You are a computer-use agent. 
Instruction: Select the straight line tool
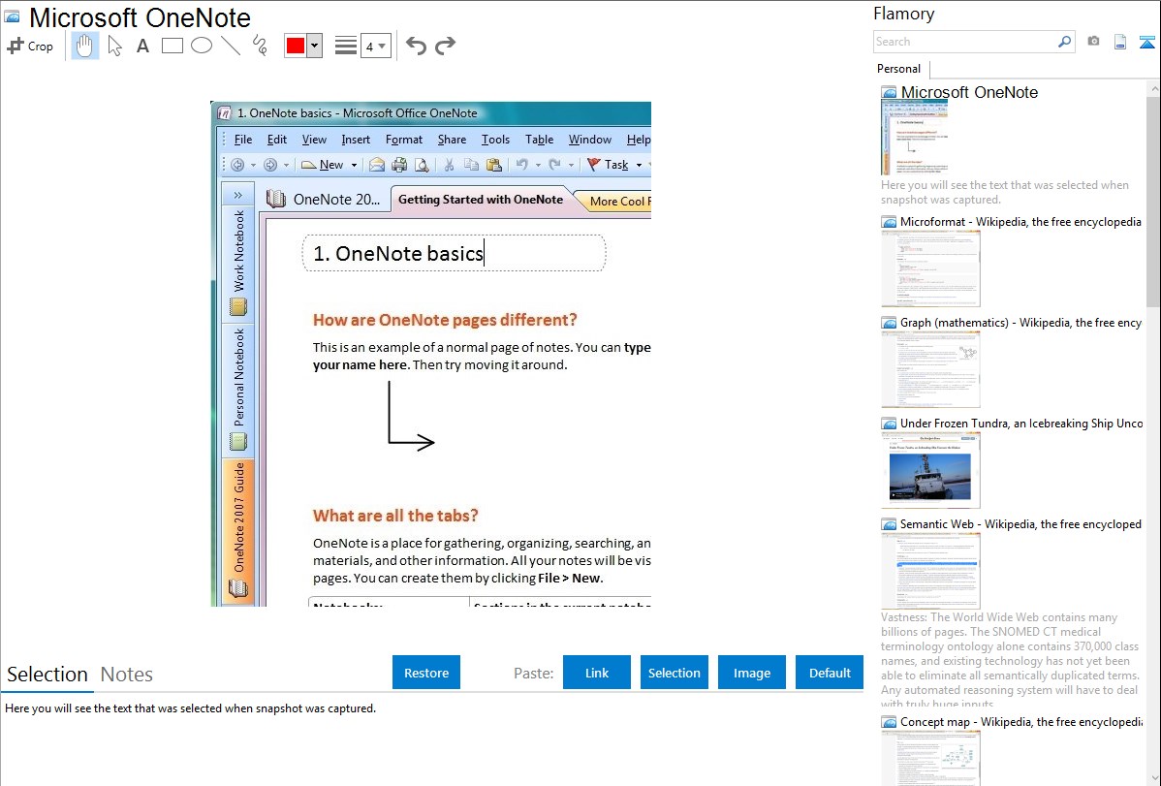click(231, 46)
